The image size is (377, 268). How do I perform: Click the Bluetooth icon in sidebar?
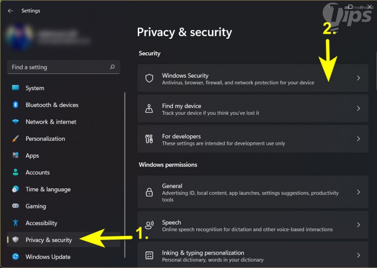(16, 105)
